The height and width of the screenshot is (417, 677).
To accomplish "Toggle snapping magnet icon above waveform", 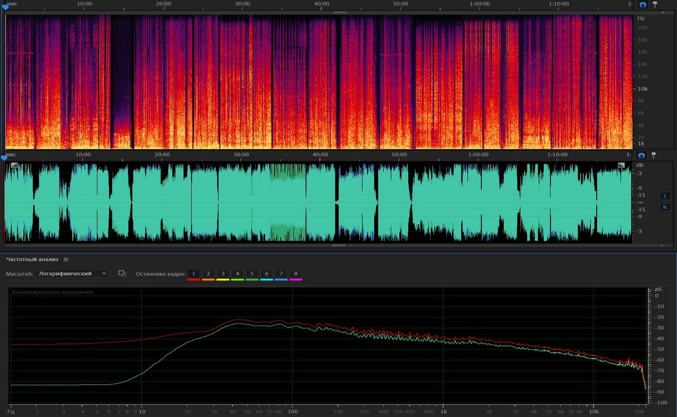I will [642, 155].
